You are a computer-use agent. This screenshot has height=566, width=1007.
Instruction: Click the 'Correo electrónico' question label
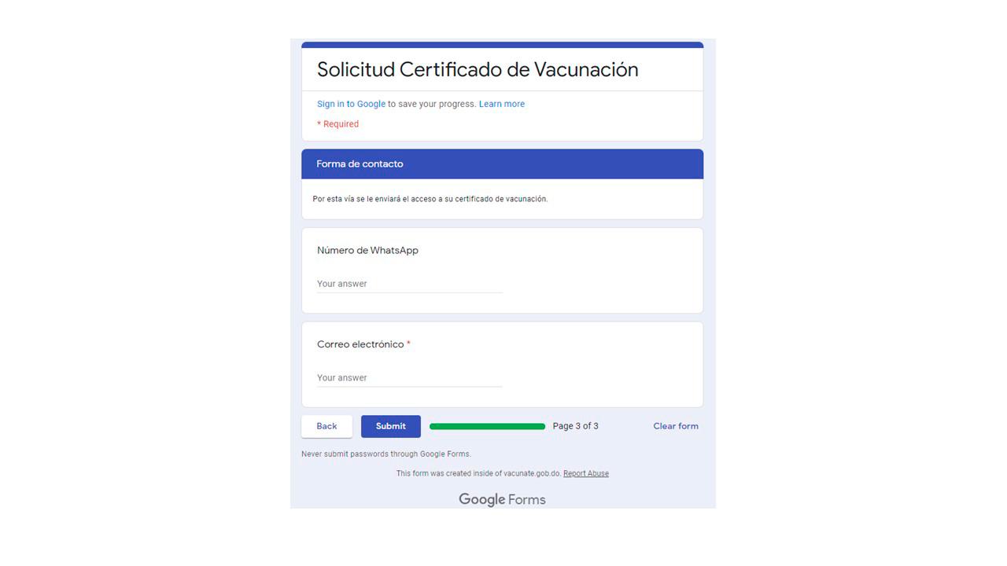click(x=360, y=344)
